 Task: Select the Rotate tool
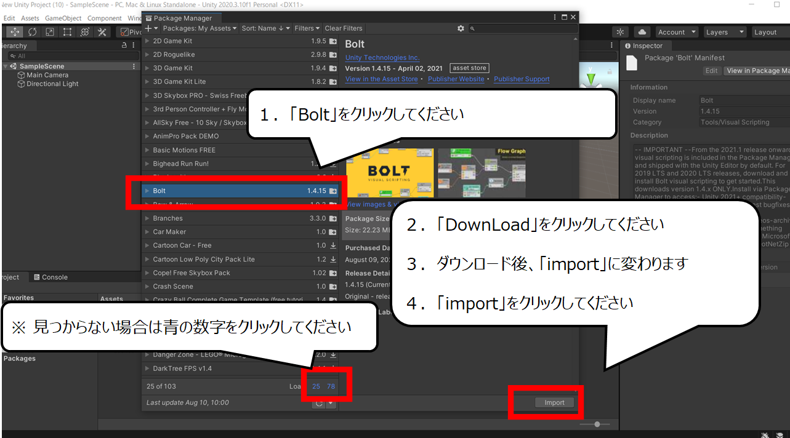(33, 32)
